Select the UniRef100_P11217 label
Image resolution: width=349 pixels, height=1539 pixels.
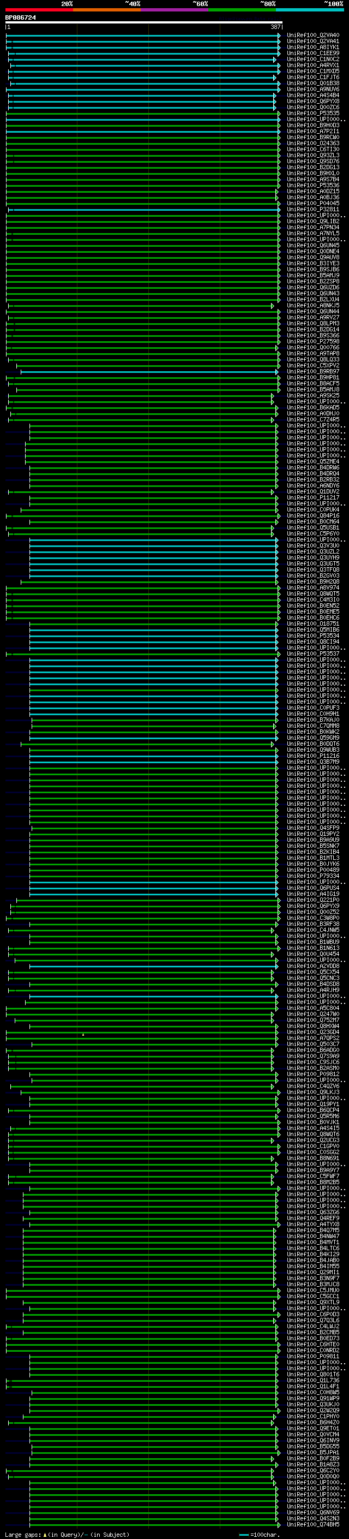point(312,498)
